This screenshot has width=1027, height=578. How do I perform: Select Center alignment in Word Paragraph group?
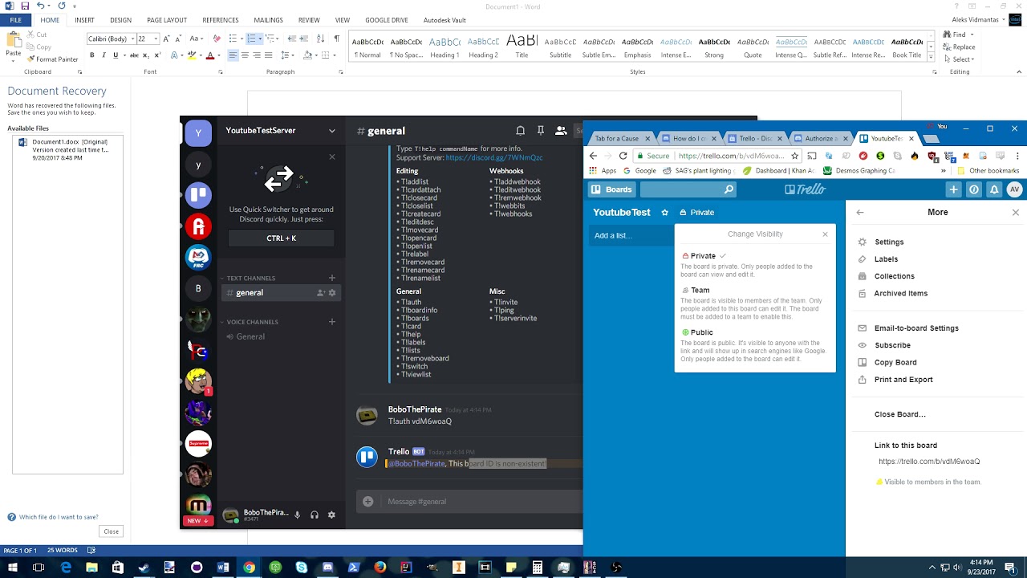[245, 55]
